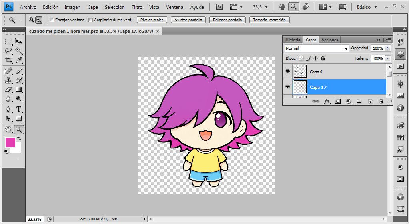Viewport: 409px width, 224px height.
Task: Select the Path Selection tool
Action: pyautogui.click(x=8, y=118)
